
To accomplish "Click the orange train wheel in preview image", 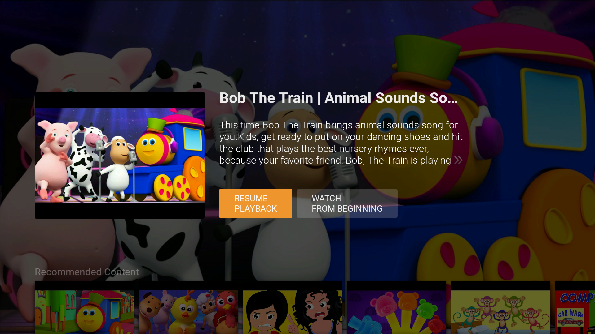I will point(194,178).
